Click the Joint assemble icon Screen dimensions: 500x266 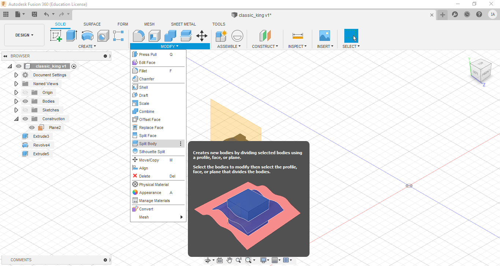coord(237,35)
